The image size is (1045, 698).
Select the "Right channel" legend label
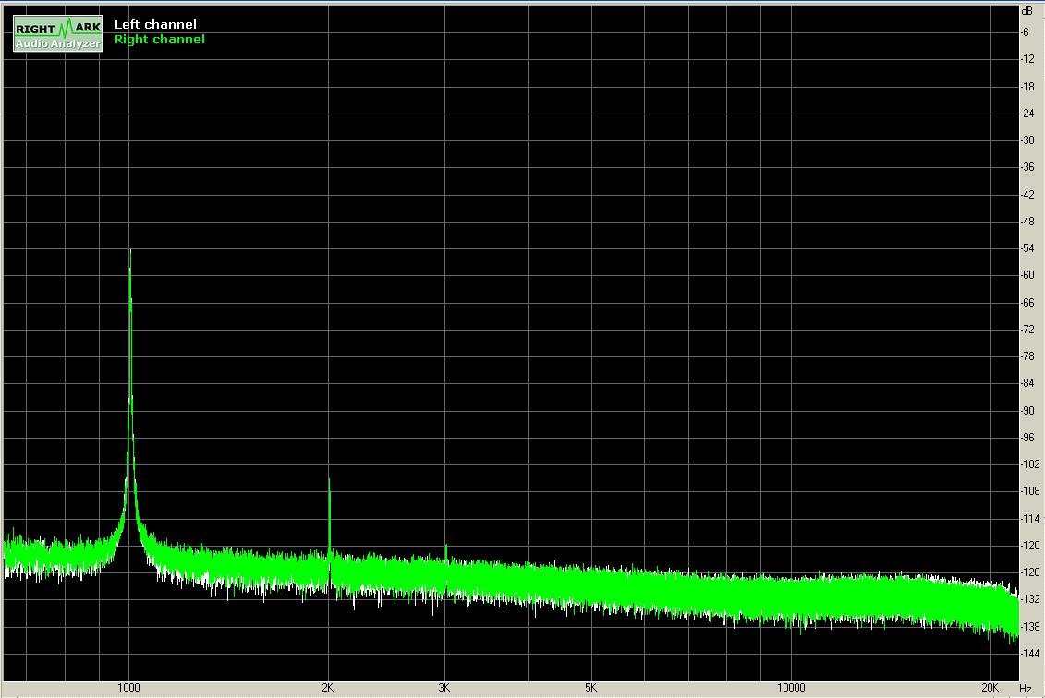[x=159, y=40]
